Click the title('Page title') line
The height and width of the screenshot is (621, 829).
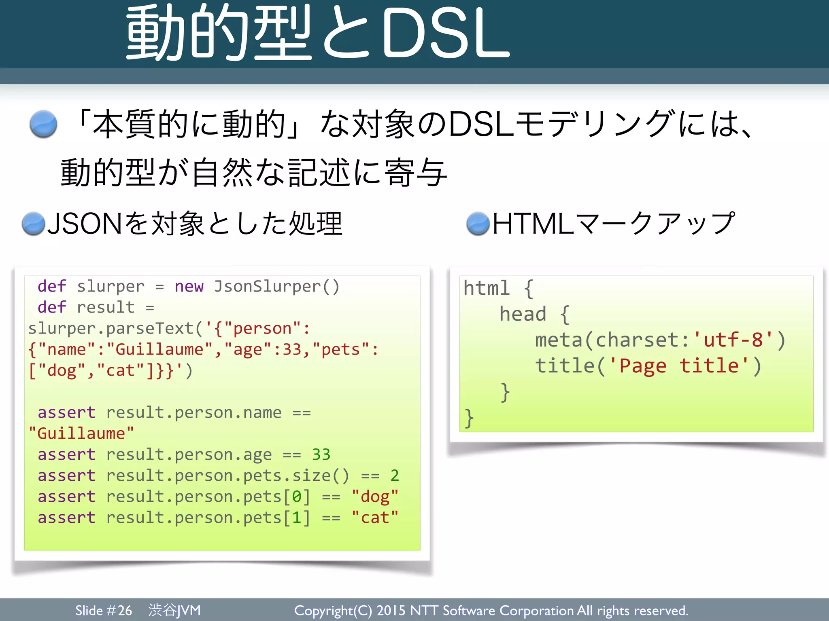coord(648,366)
